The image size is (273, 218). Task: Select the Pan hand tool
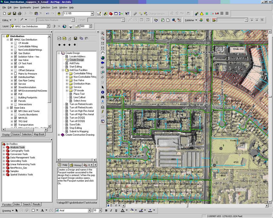point(103,53)
